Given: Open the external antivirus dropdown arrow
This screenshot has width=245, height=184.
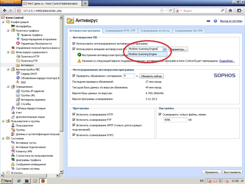Looking at the screenshot, I should (165, 49).
